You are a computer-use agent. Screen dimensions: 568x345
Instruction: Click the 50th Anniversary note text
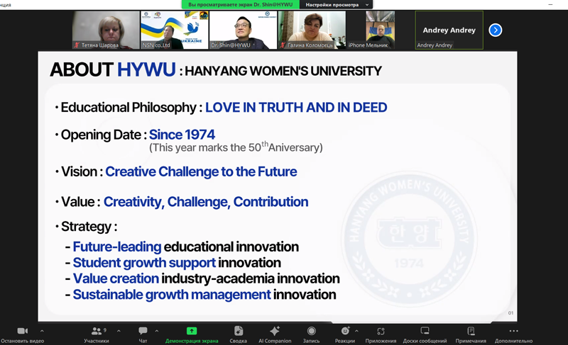pos(236,147)
